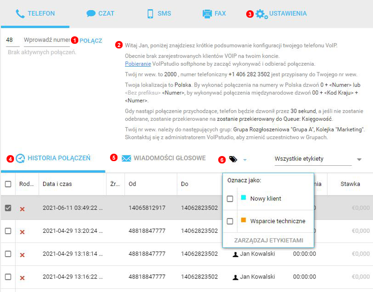Switch to the Wiadomości głosowe tab
373x292 pixels.
169,158
